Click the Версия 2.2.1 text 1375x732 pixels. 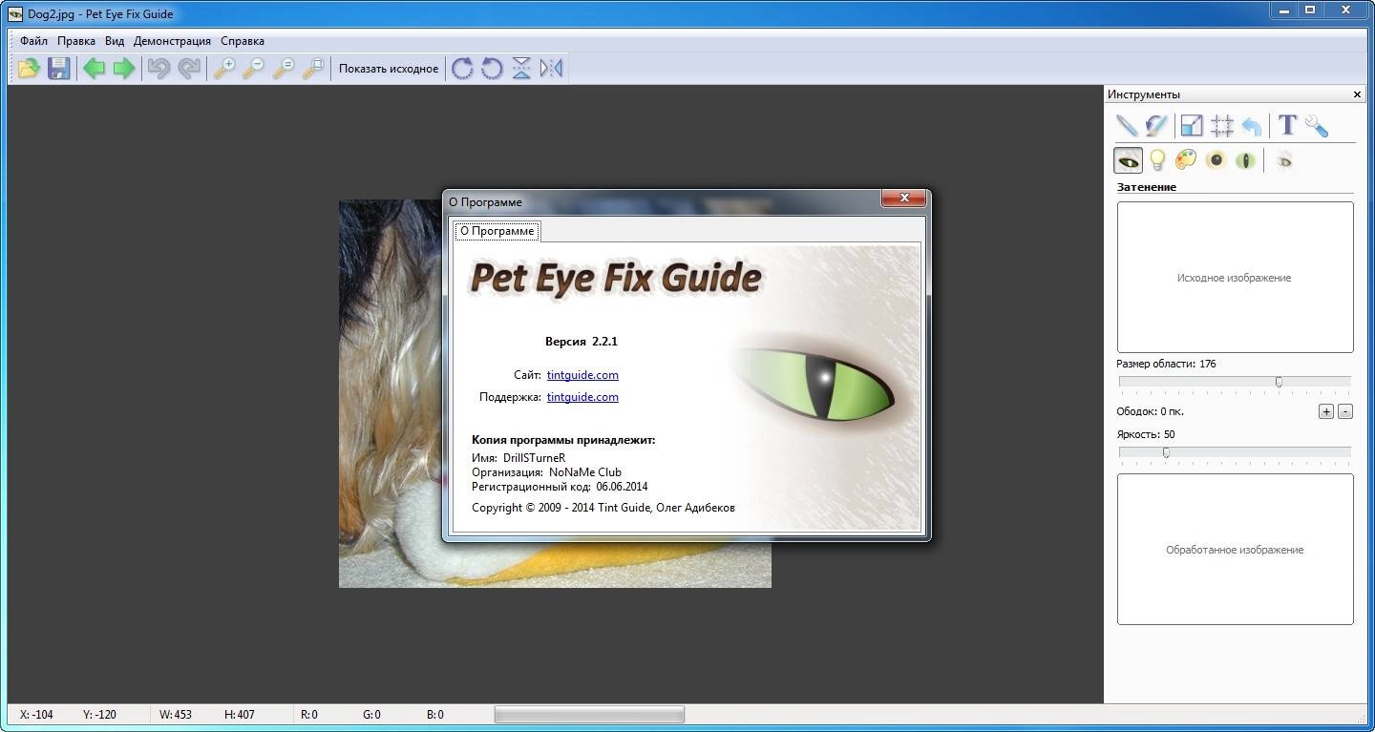click(x=582, y=342)
